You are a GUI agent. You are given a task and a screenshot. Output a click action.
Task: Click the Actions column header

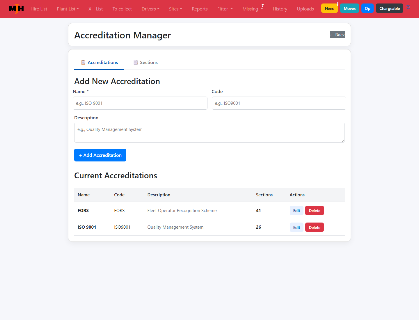[297, 195]
